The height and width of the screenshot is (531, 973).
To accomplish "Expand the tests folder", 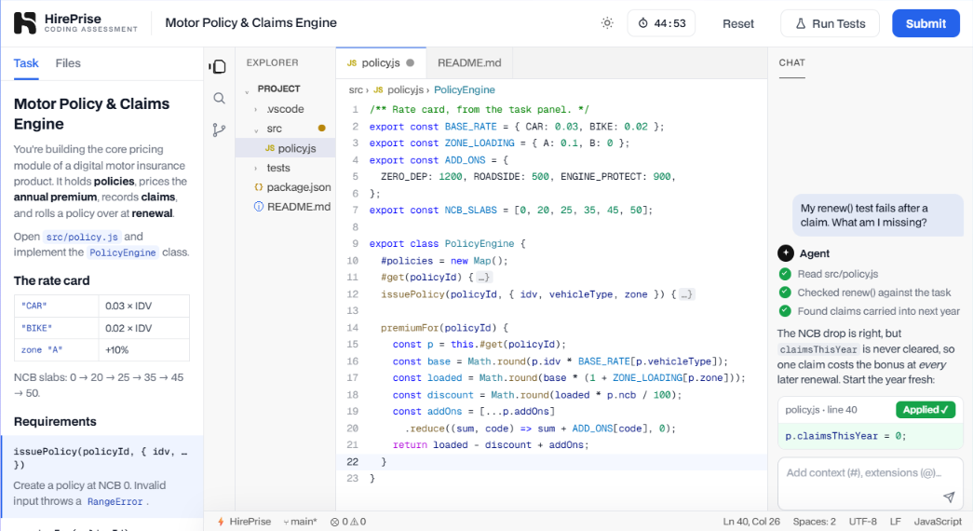I will pyautogui.click(x=256, y=169).
